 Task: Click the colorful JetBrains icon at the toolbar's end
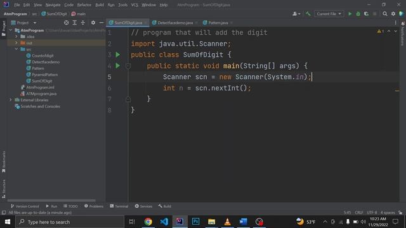pyautogui.click(x=402, y=14)
